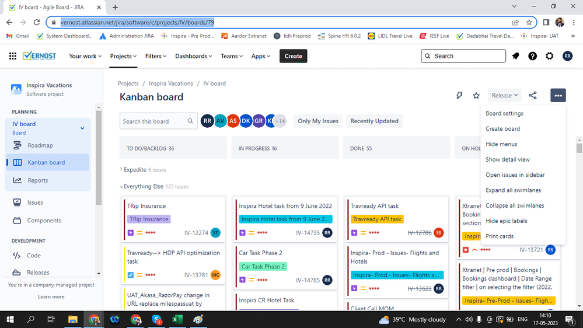Screen dimensions: 583x328
Task: Toggle the Only My Issues quick filter
Action: click(x=318, y=121)
